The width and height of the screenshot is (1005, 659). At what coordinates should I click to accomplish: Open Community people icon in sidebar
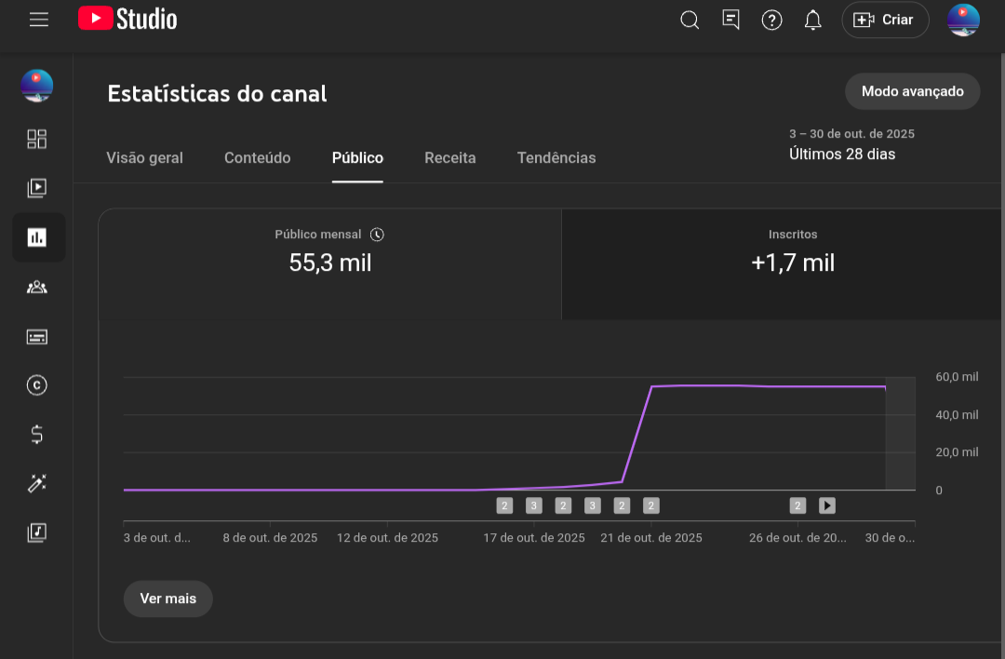tap(37, 287)
